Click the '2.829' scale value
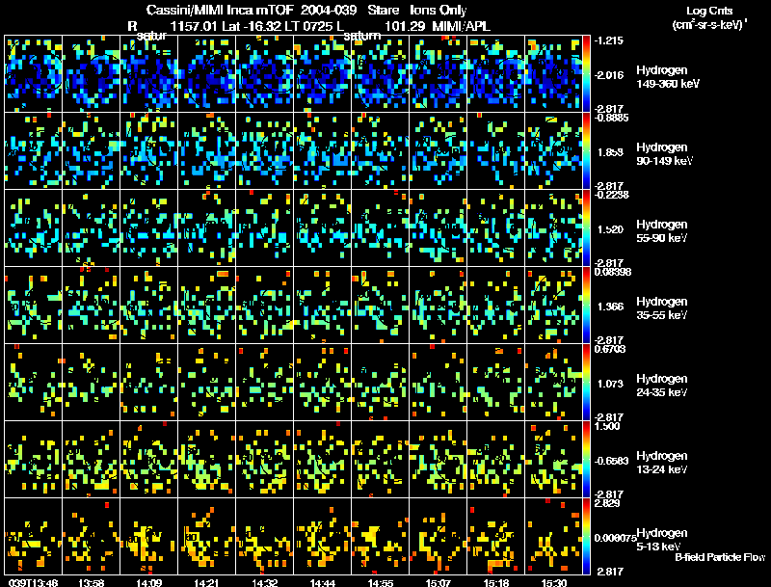This screenshot has height=587, width=771. (x=608, y=503)
